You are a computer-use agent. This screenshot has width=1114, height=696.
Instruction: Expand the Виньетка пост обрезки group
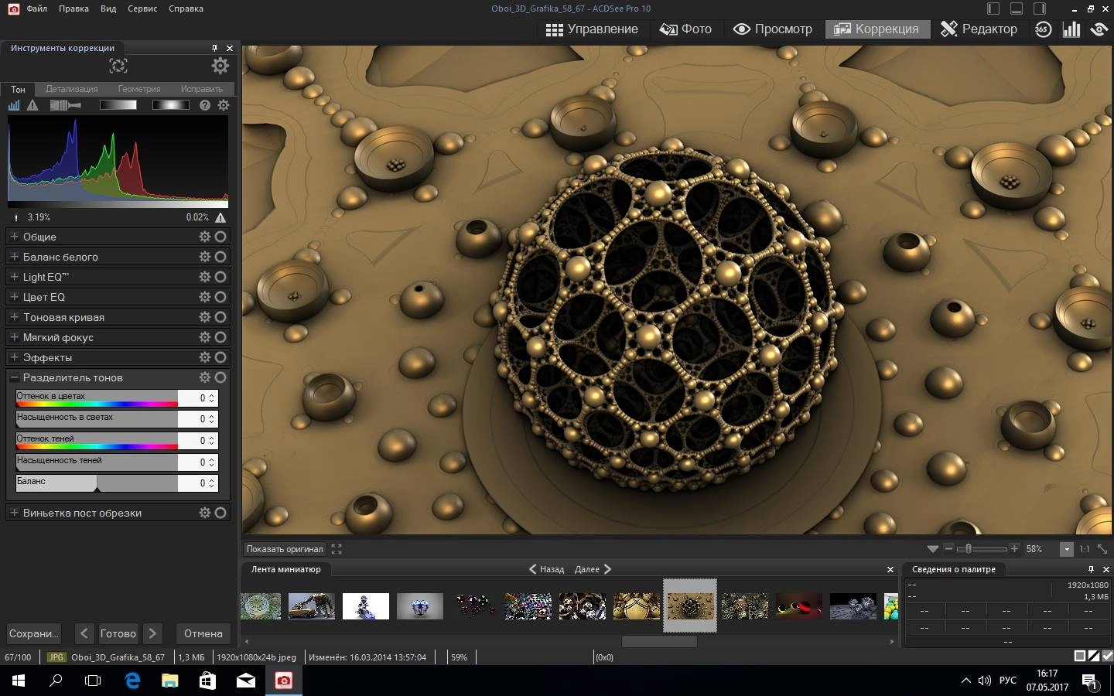tap(14, 513)
